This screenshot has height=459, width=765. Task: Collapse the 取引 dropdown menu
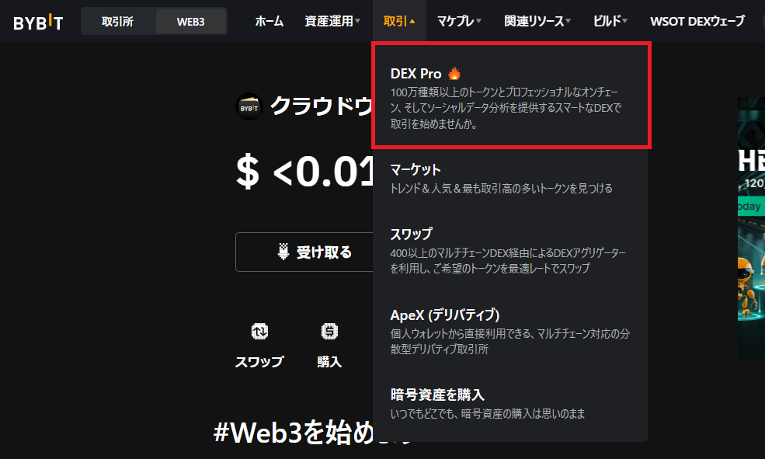(x=399, y=21)
